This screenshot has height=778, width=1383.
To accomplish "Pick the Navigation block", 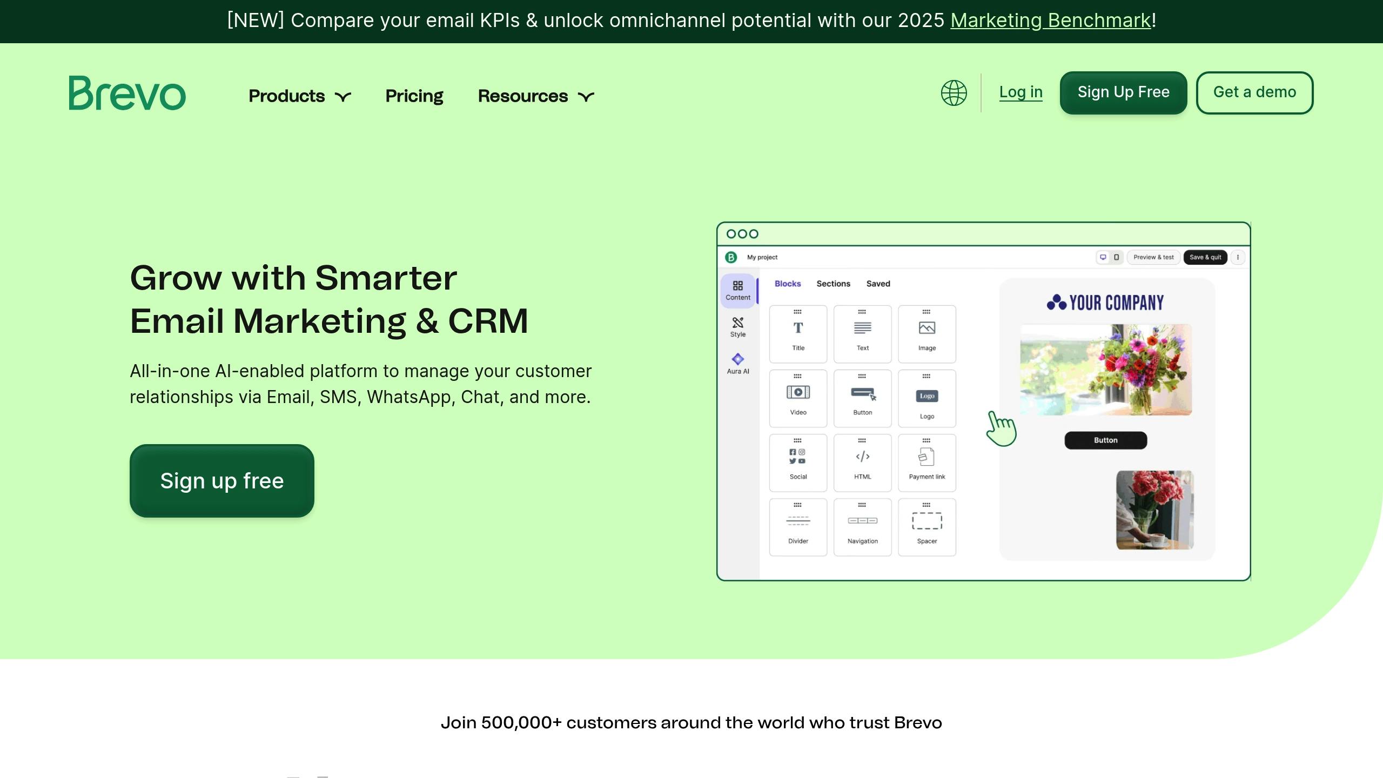I will coord(863,527).
